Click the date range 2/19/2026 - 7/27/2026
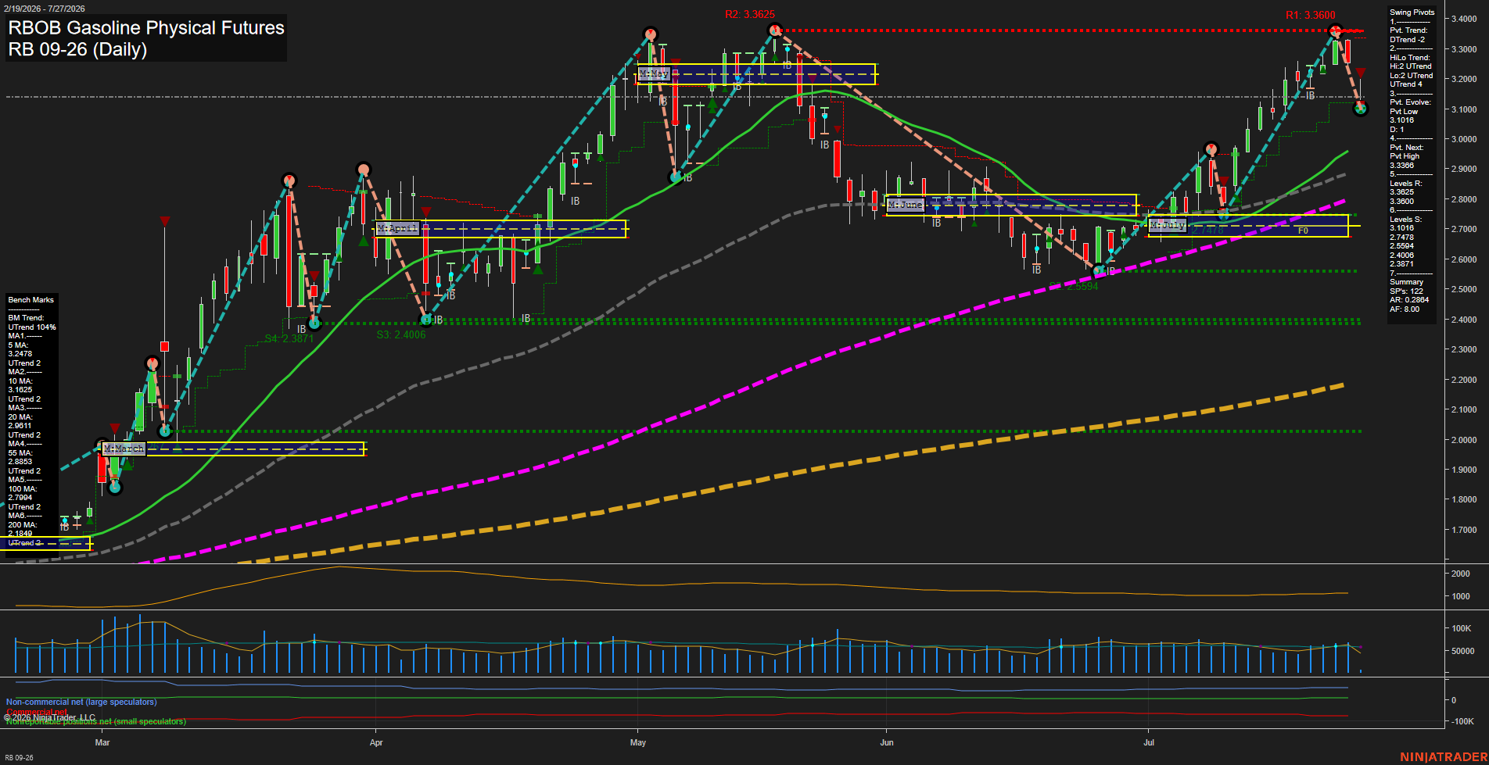The height and width of the screenshot is (765, 1489). point(44,9)
